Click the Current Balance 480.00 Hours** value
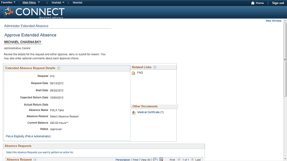This screenshot has width=287, height=161. 59,123
